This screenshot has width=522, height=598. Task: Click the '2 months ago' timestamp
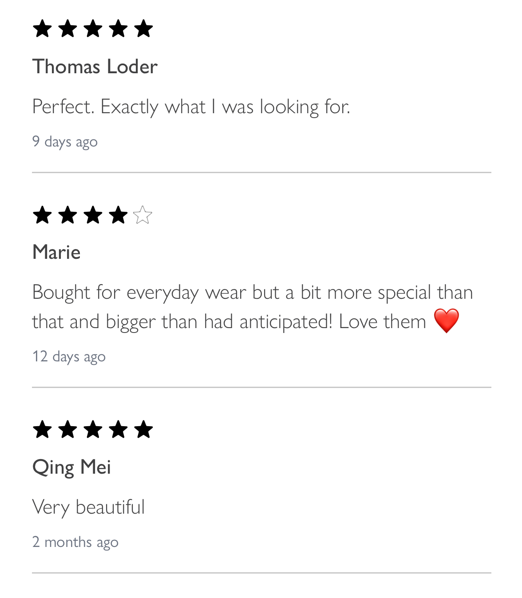(75, 542)
